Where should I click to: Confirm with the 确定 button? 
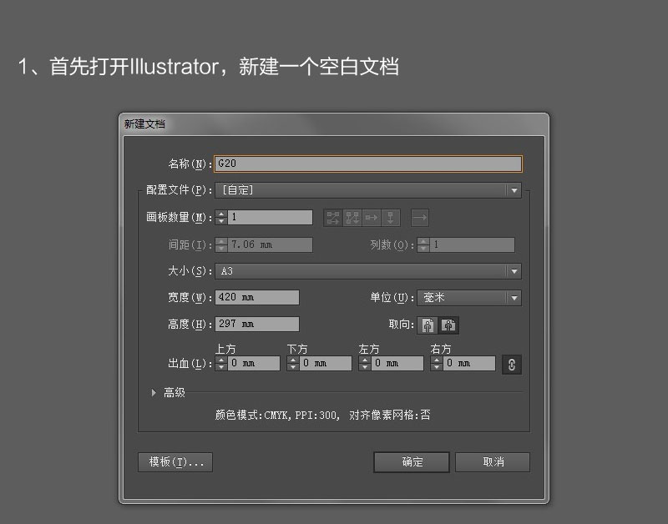tap(412, 462)
